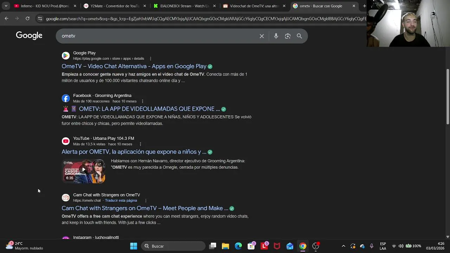Click the scrollbar down arrow

tap(448, 237)
